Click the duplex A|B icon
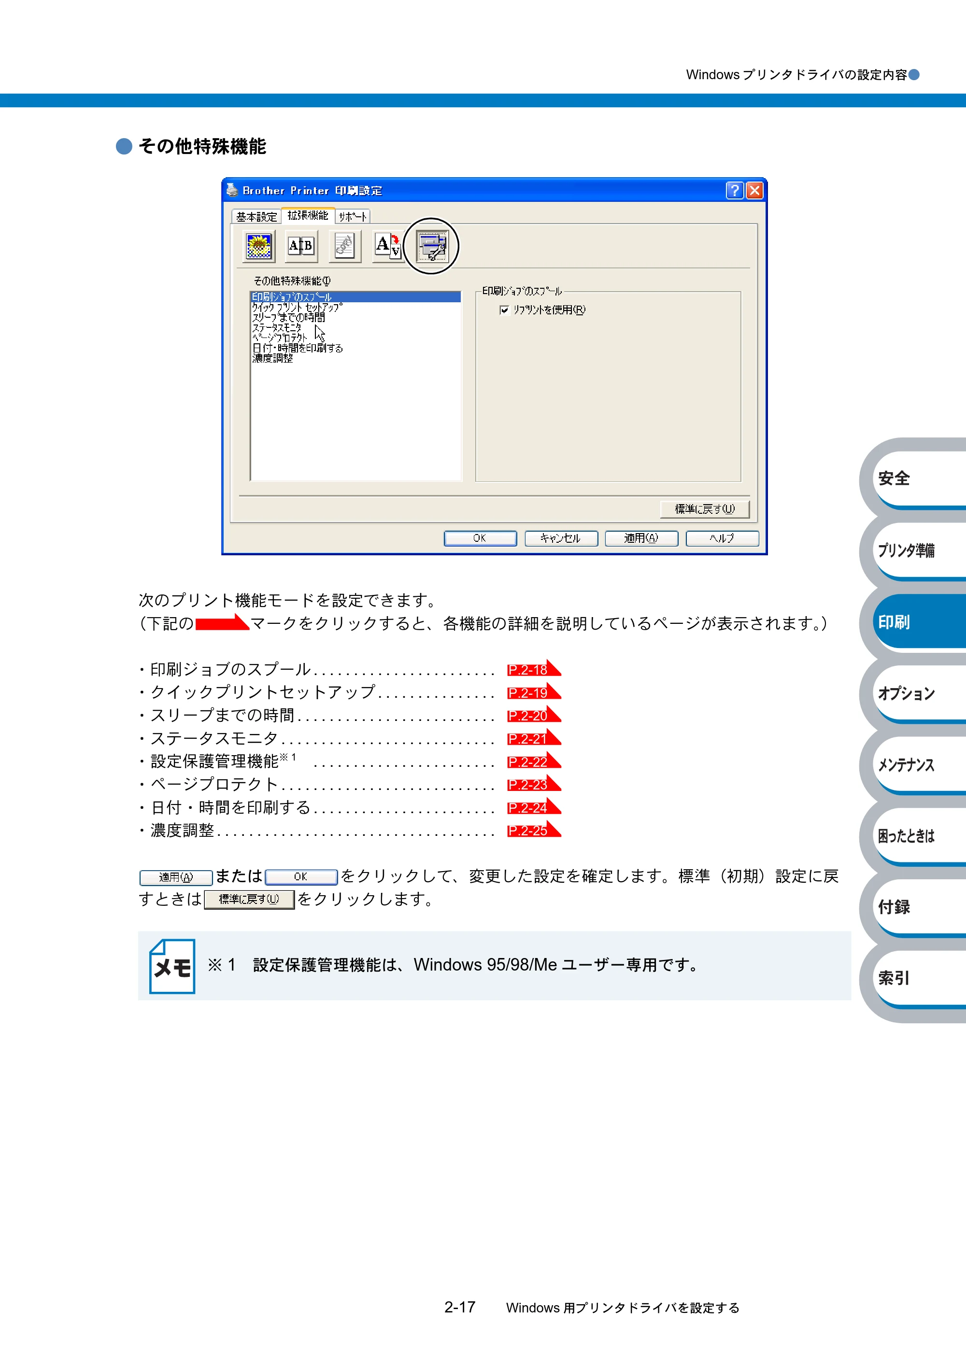The width and height of the screenshot is (966, 1367). pos(301,246)
